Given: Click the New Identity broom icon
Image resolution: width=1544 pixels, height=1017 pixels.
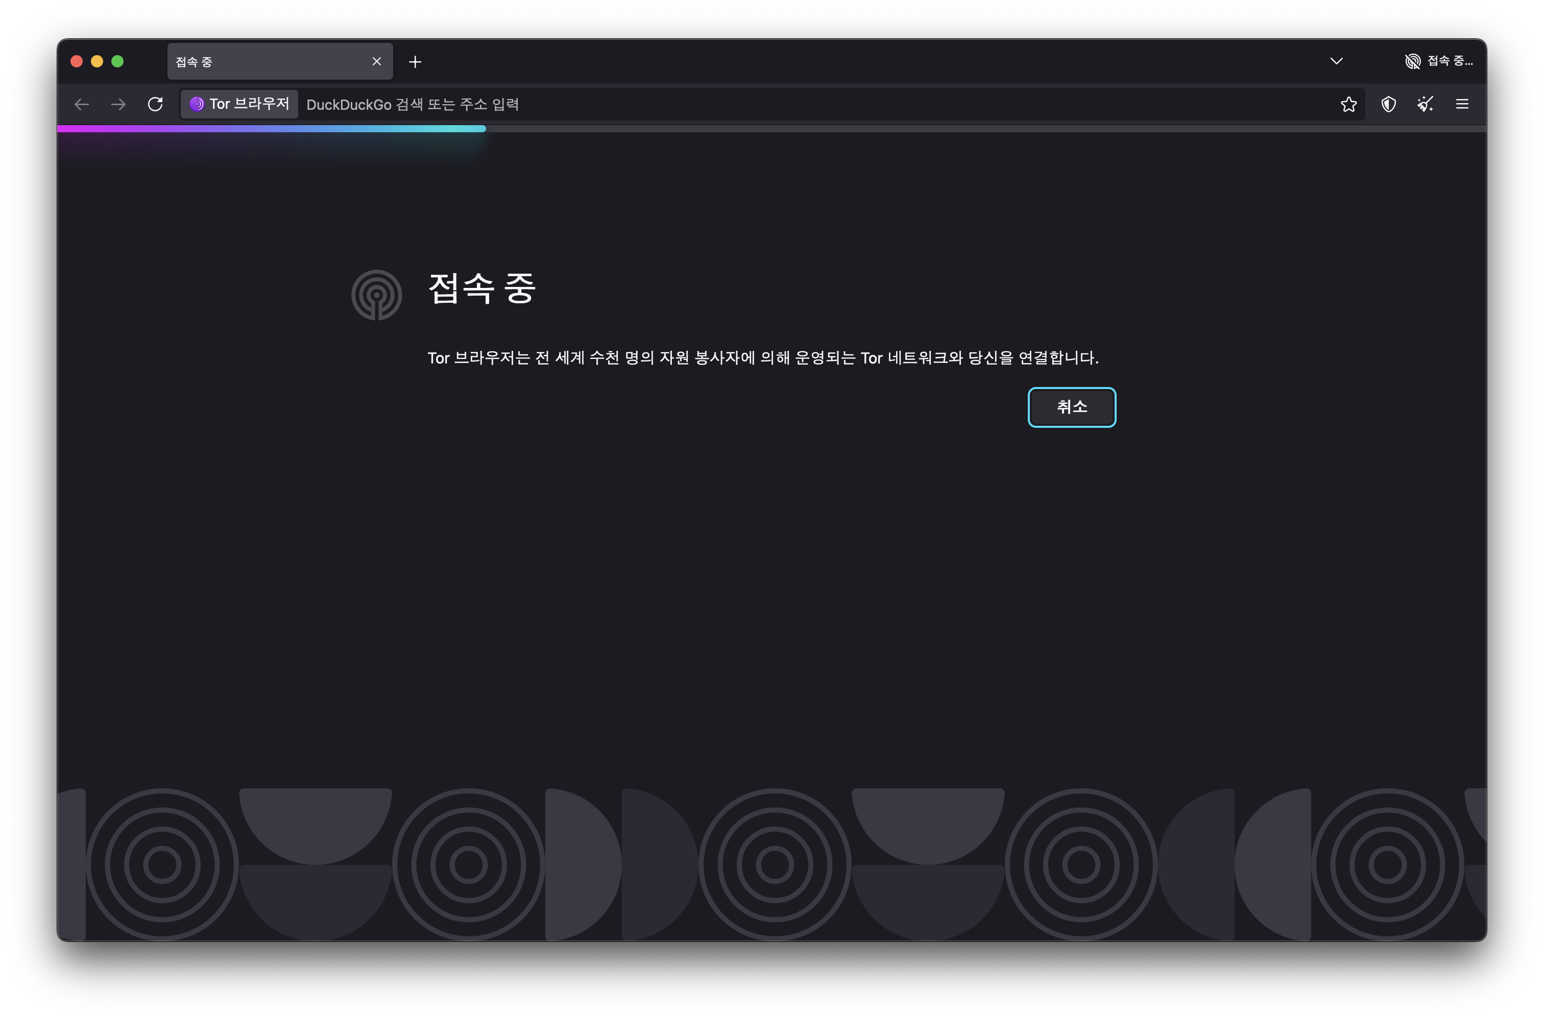Looking at the screenshot, I should point(1425,105).
